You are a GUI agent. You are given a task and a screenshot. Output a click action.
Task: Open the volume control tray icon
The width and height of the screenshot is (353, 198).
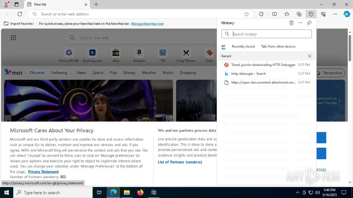[x=317, y=193]
